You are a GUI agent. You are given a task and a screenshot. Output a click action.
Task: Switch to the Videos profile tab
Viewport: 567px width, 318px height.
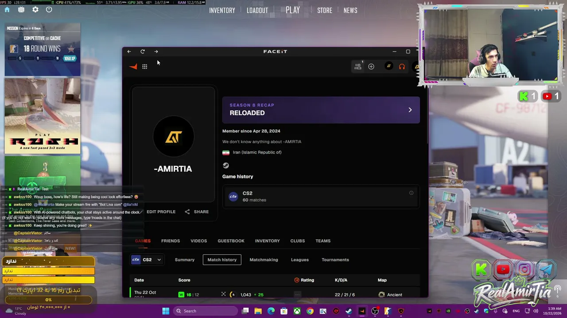pos(198,241)
